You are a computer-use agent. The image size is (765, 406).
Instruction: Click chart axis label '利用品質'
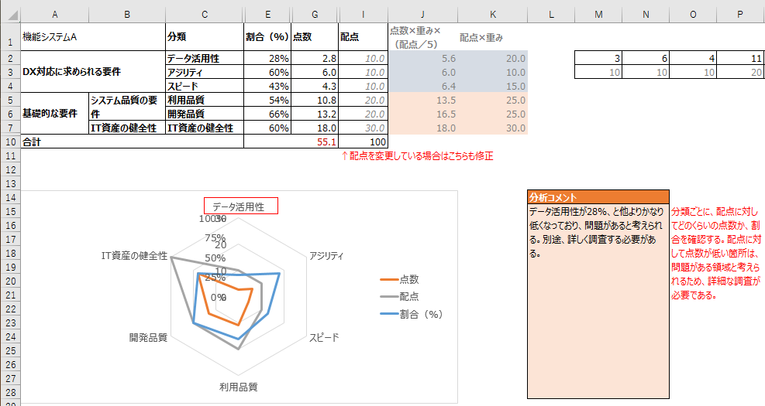point(239,387)
